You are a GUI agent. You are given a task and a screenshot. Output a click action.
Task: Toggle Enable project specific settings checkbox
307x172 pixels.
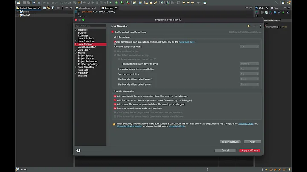coord(113,32)
